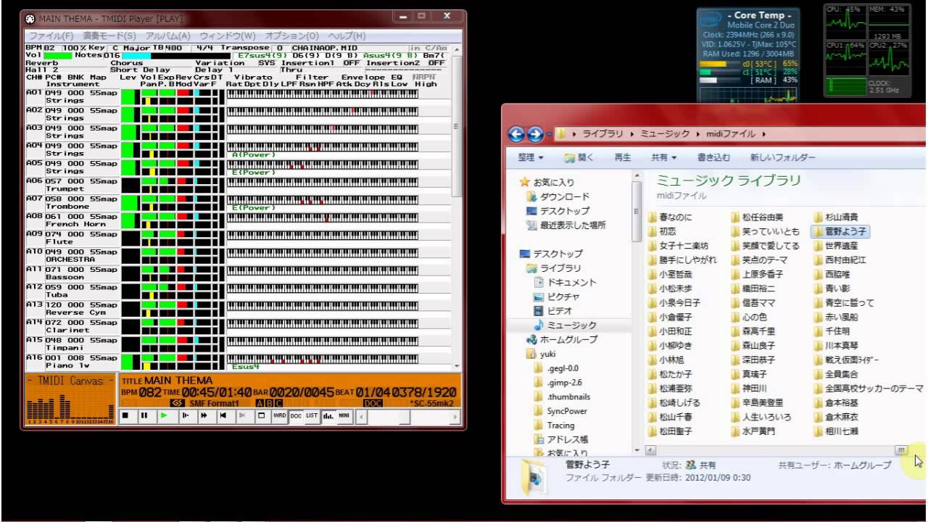The height and width of the screenshot is (522, 928).
Task: Select ホームグループ in the sidebar
Action: [562, 339]
